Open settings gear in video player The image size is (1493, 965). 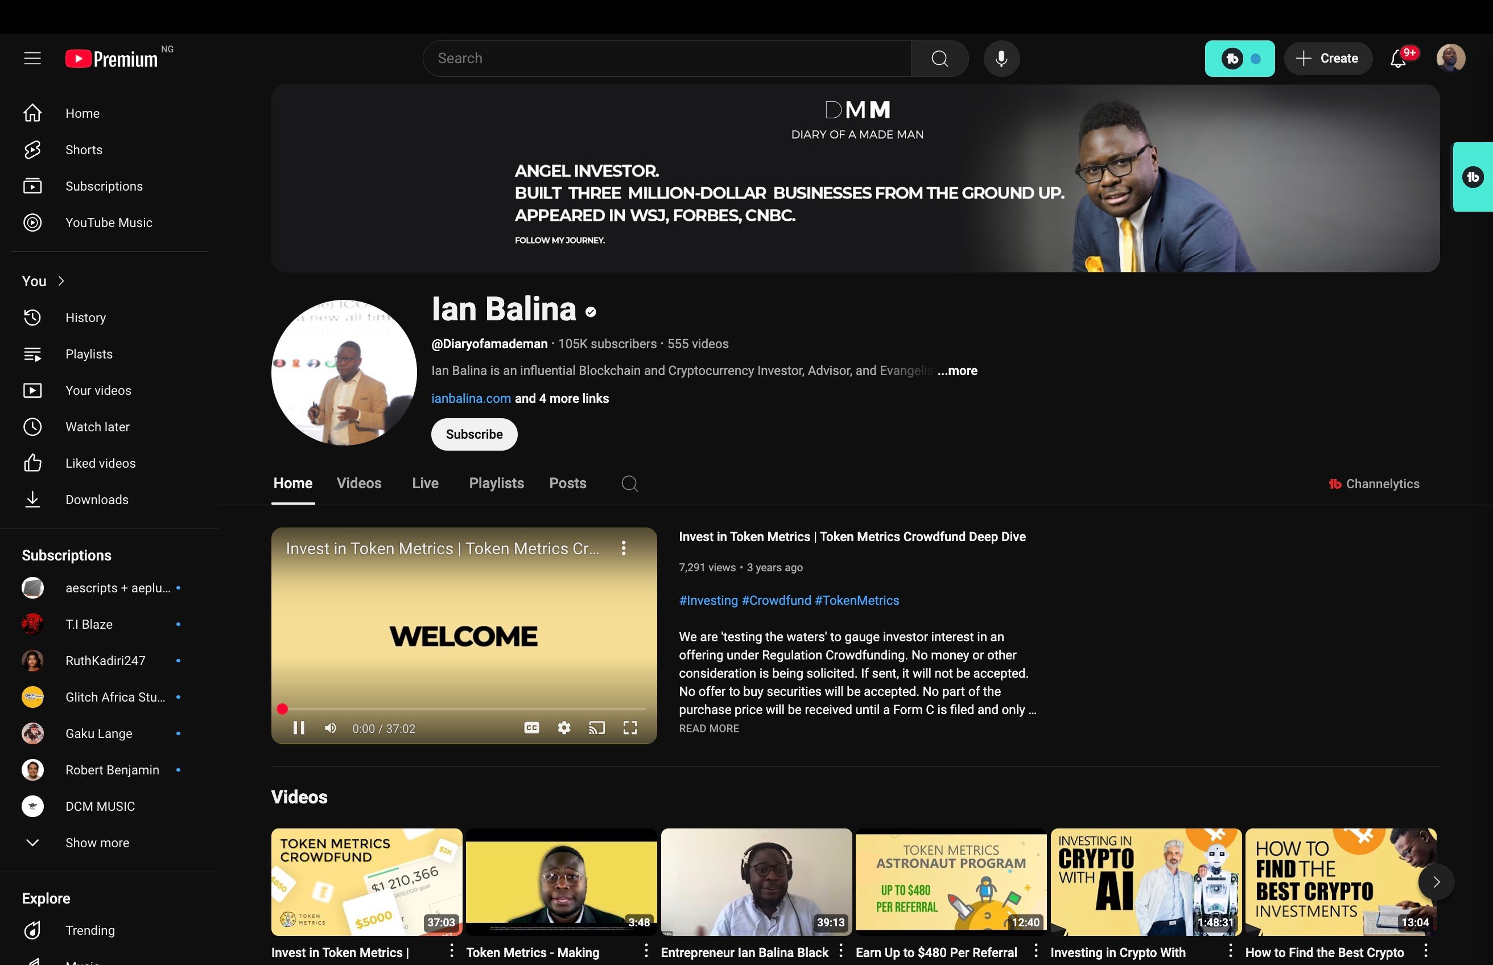click(x=564, y=728)
